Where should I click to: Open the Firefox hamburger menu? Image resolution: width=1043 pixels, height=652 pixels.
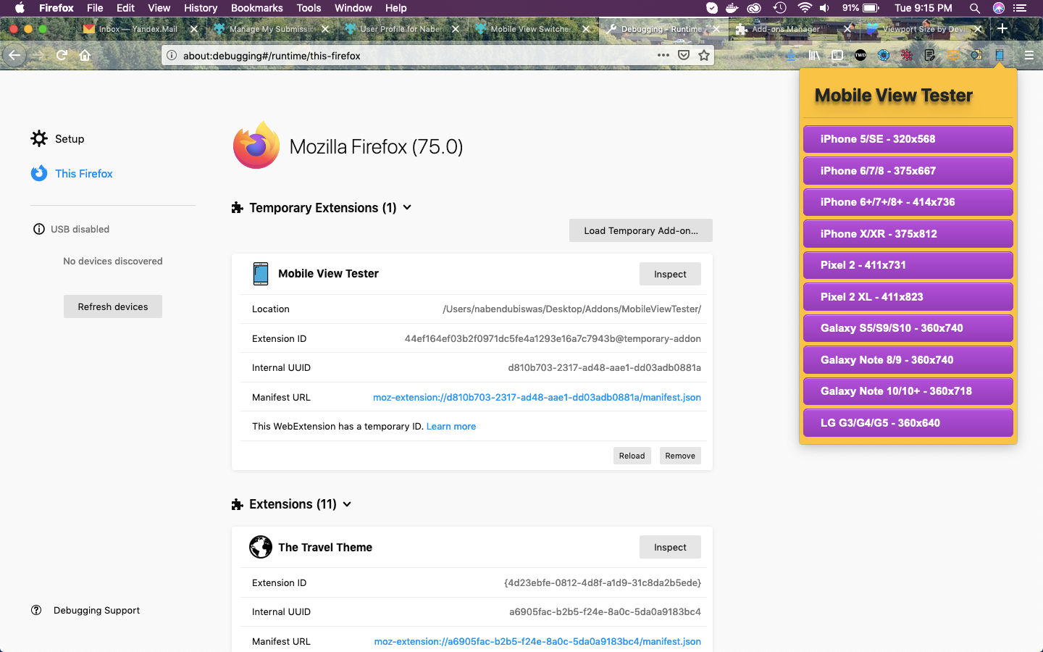tap(1029, 55)
